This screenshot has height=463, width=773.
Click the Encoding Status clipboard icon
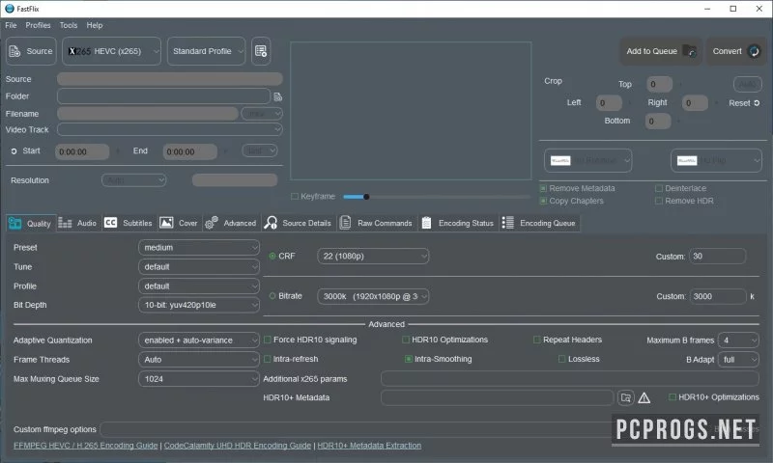coord(426,223)
